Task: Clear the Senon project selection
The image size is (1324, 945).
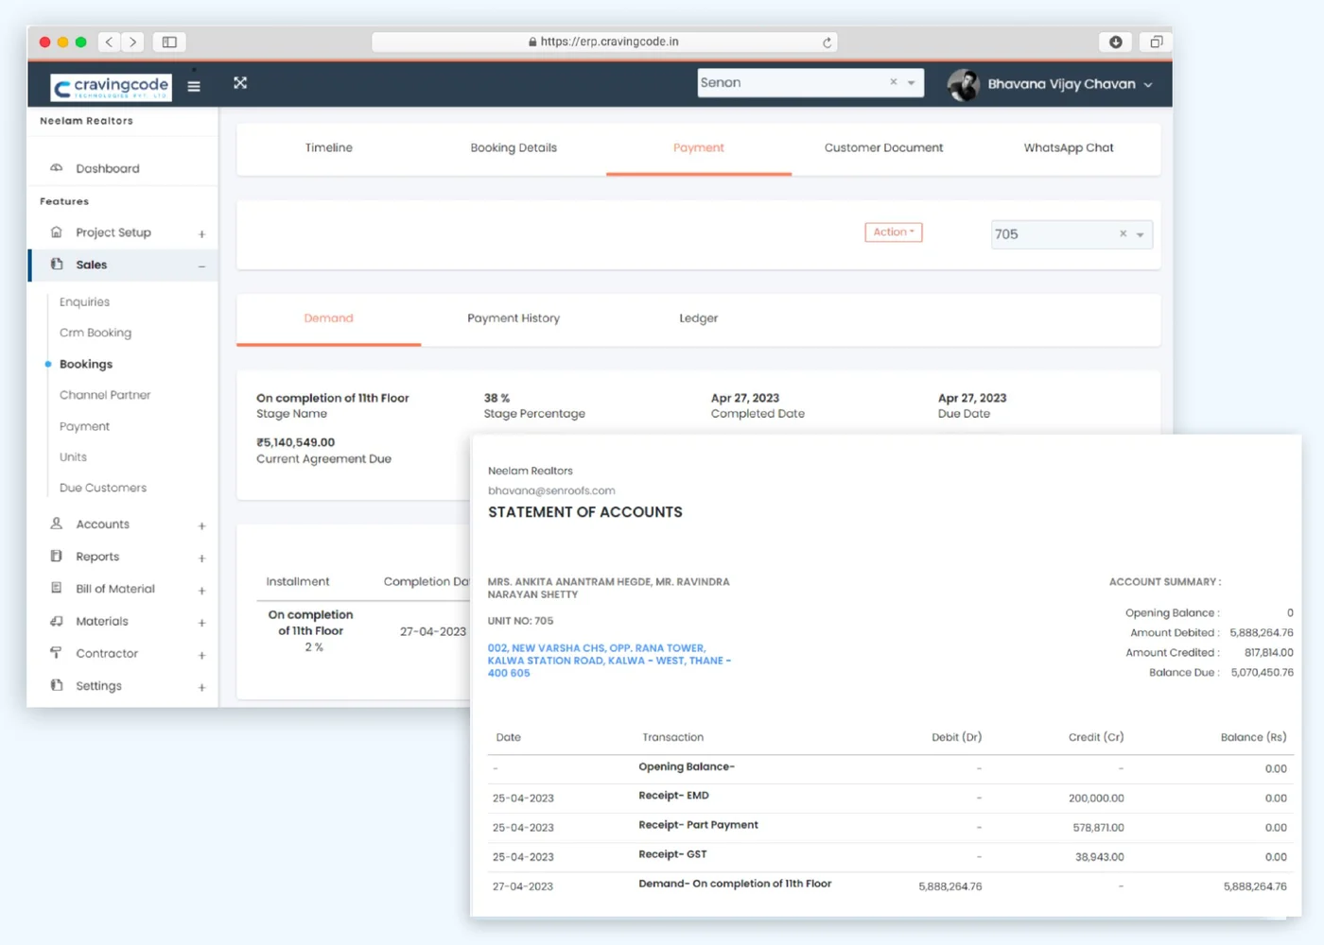Action: coord(893,82)
